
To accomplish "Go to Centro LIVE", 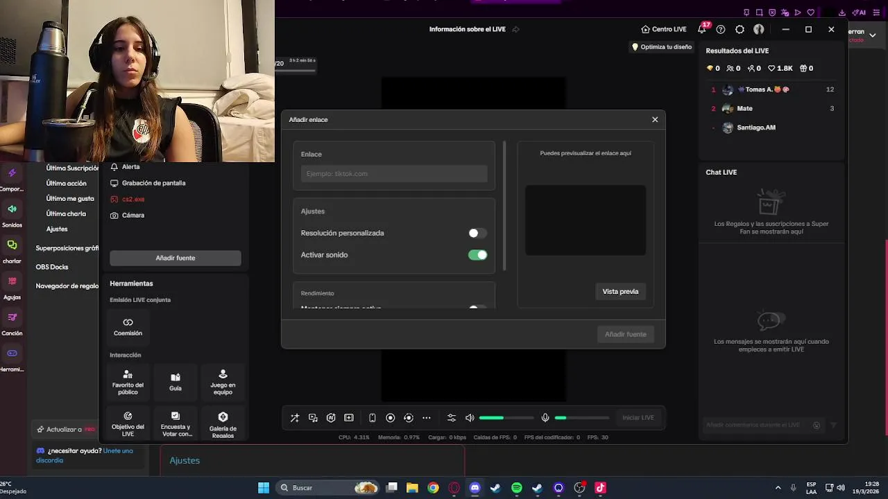I will click(664, 29).
